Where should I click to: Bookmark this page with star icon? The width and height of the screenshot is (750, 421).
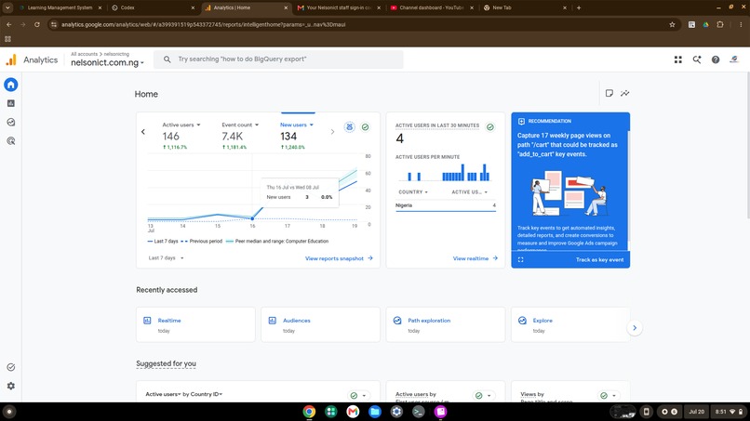coord(672,24)
